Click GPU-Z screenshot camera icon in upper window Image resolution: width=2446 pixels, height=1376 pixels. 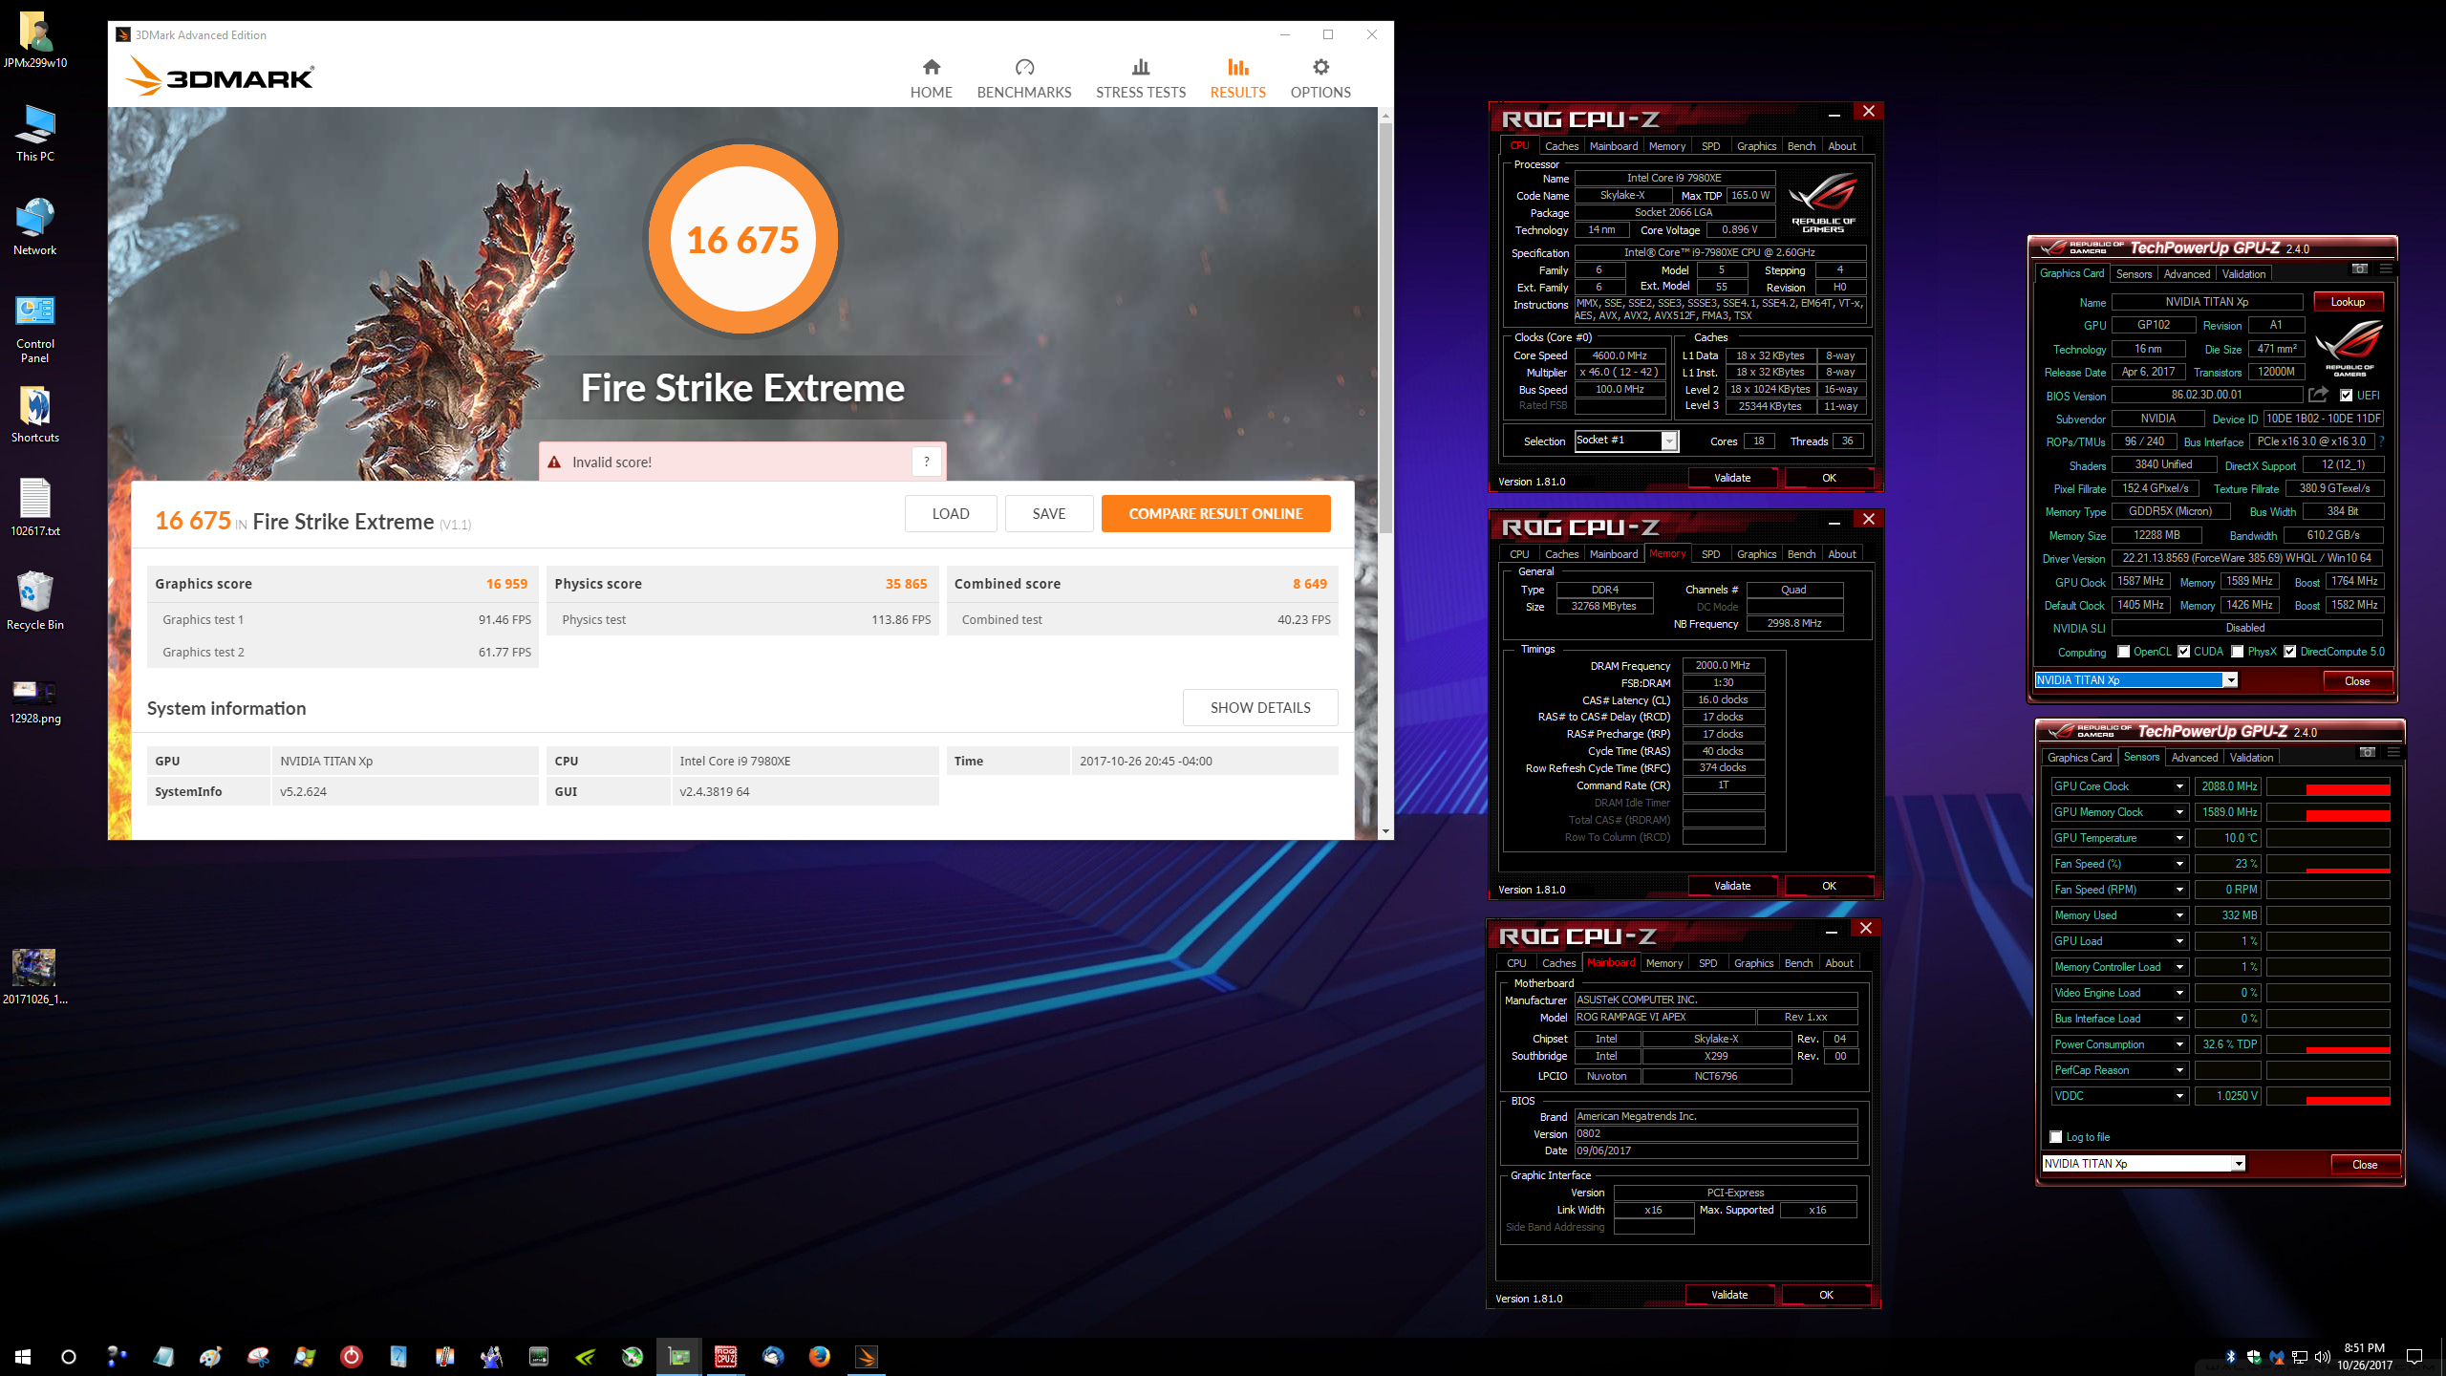coord(2359,269)
